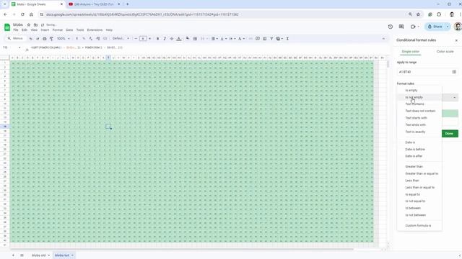Open the View menu

pos(34,30)
